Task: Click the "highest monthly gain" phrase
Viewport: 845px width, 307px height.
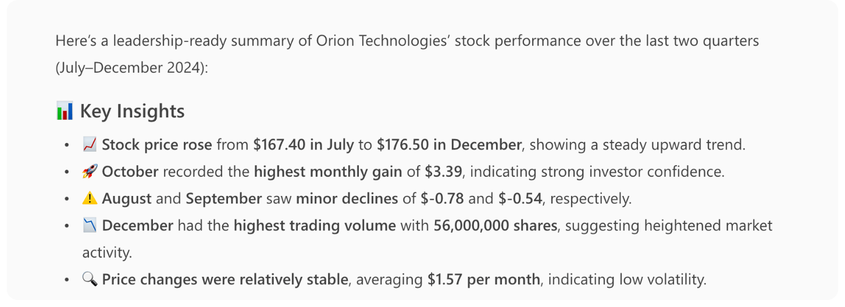Action: [x=328, y=172]
